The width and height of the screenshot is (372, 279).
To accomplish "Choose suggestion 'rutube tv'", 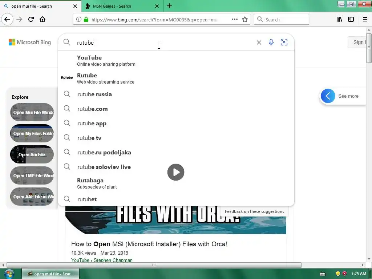I will (x=176, y=138).
